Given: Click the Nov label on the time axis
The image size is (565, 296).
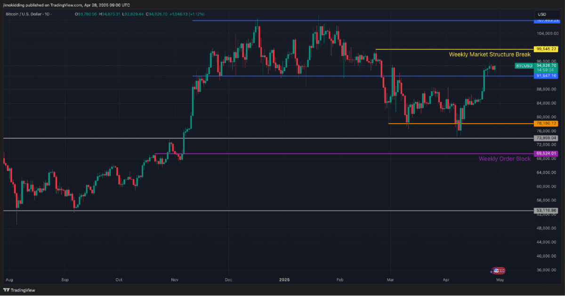Looking at the screenshot, I should coord(175,280).
